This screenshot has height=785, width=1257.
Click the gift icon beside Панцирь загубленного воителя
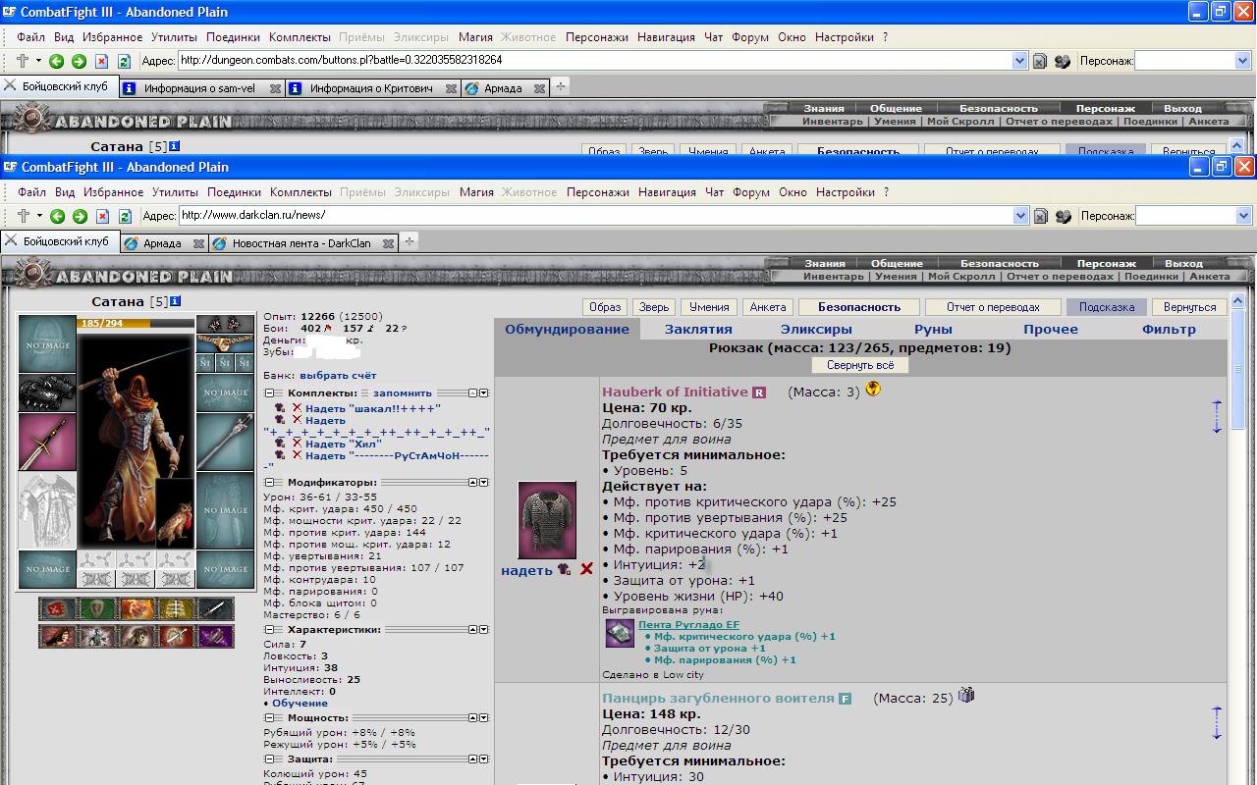pos(966,696)
